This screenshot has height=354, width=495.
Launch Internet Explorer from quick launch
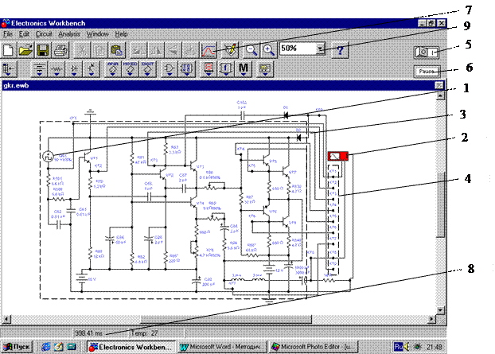point(46,347)
